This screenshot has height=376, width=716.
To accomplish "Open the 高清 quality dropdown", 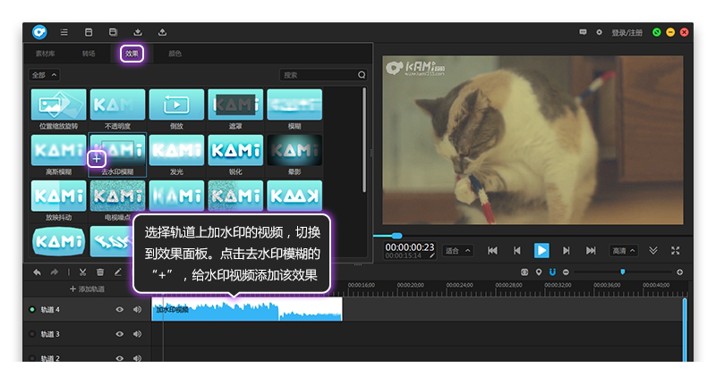I will pos(623,251).
